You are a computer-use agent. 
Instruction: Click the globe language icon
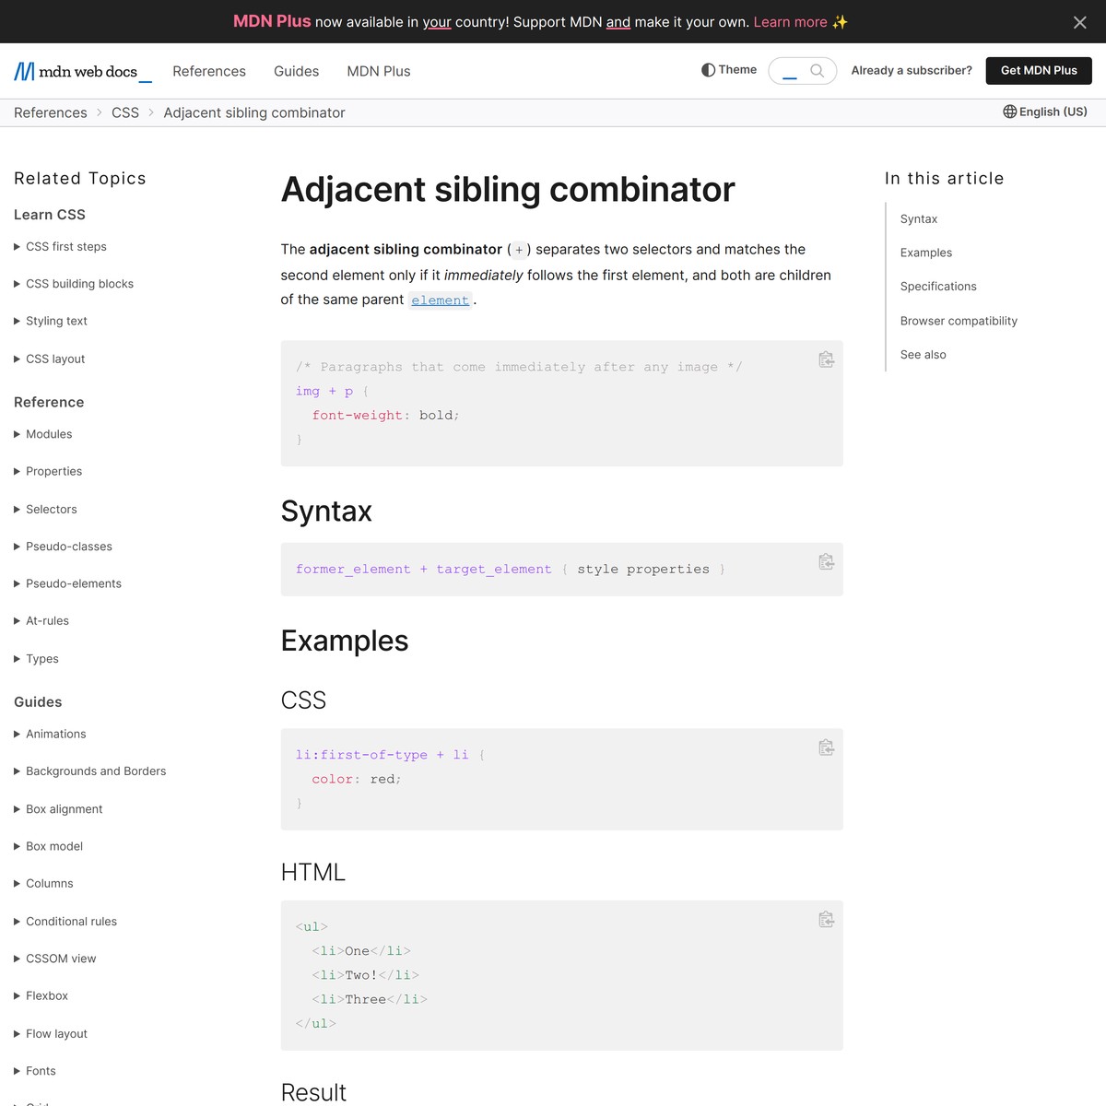tap(1010, 112)
